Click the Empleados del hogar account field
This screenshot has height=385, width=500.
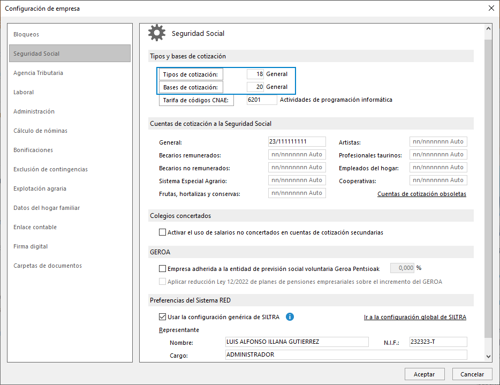point(438,168)
